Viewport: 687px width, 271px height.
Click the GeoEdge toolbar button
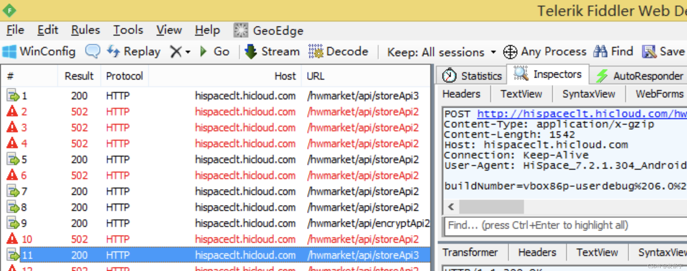[x=268, y=30]
